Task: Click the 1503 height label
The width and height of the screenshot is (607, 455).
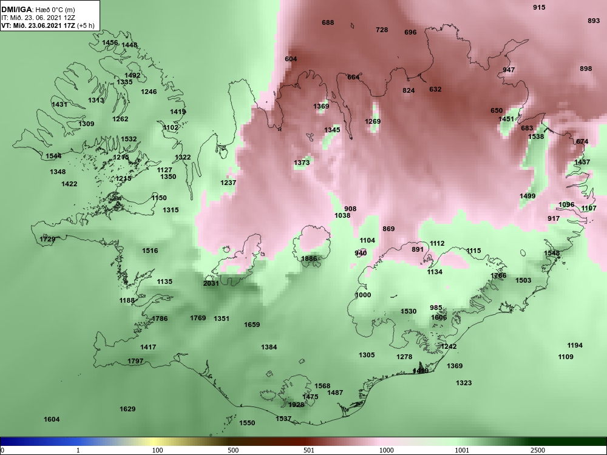Action: tap(523, 280)
